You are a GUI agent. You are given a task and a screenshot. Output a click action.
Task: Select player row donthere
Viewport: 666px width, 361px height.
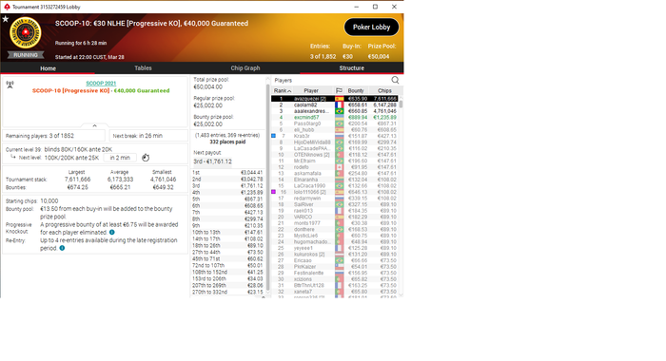[x=334, y=229]
